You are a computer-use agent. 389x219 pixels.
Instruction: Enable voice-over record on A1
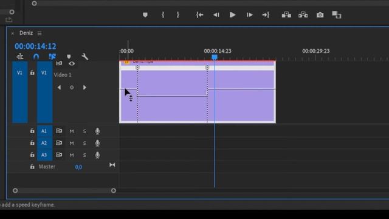[97, 131]
